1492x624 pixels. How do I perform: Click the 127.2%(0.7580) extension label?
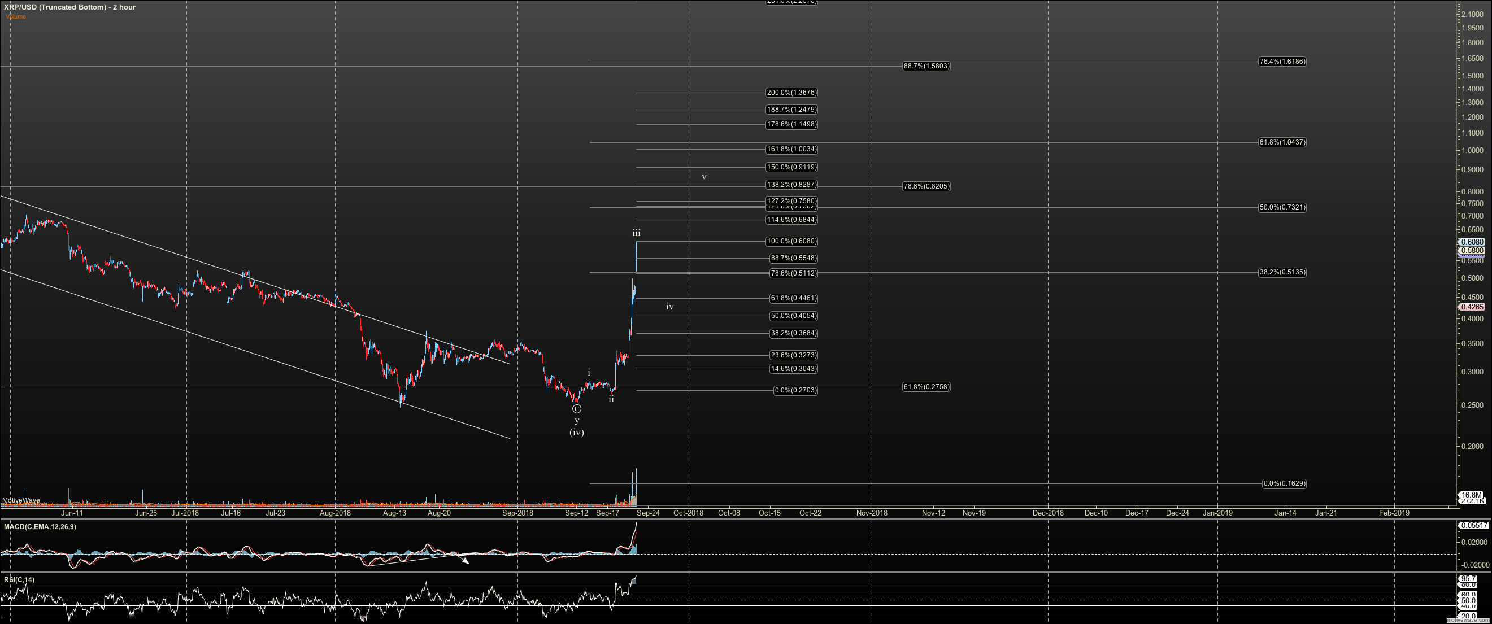click(x=791, y=202)
